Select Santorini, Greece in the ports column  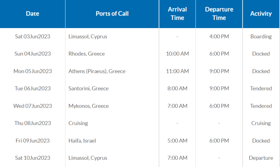(x=88, y=89)
